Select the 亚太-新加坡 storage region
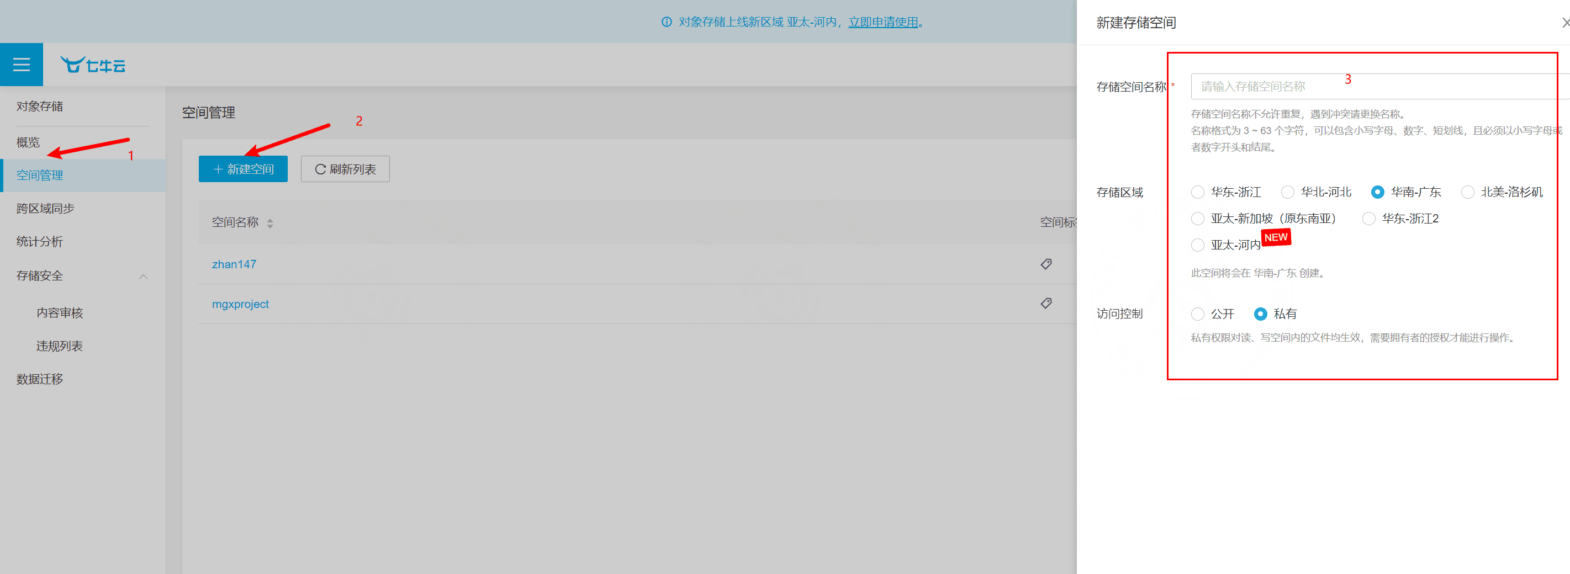 pos(1198,219)
